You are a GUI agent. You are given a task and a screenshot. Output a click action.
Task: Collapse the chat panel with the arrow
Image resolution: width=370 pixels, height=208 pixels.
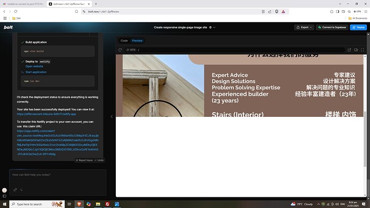pyautogui.click(x=112, y=116)
